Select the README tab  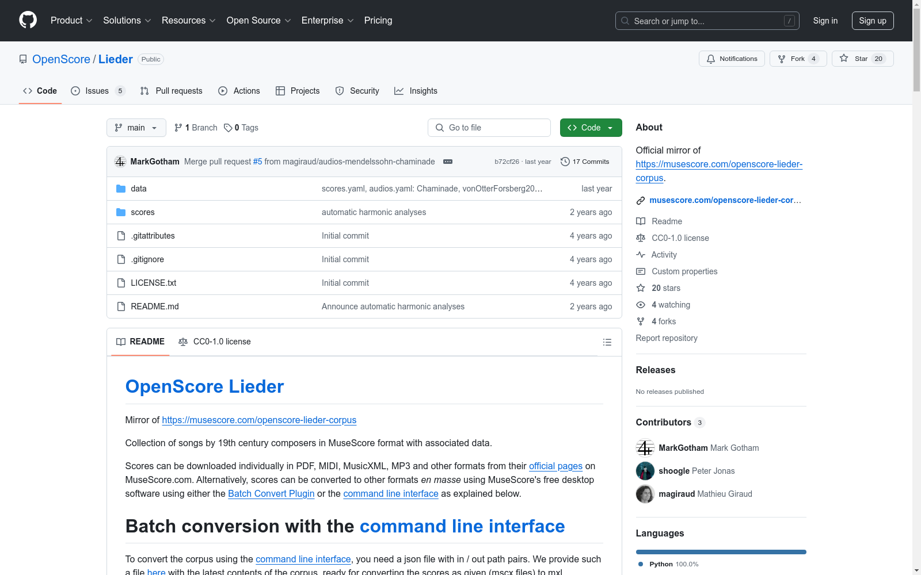(x=140, y=342)
